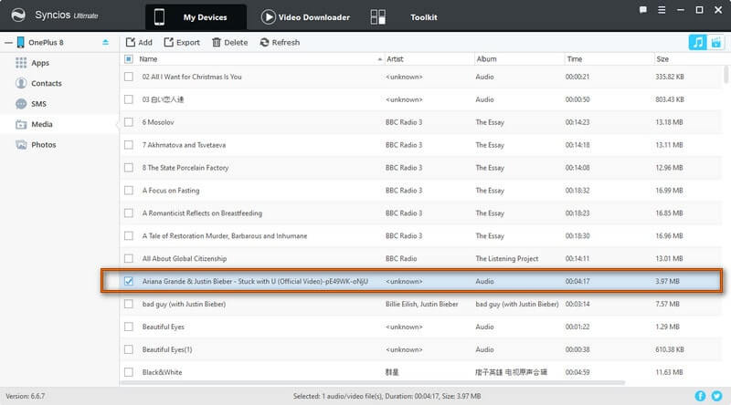
Task: Check All About Global Citizenship checkbox
Action: point(129,259)
